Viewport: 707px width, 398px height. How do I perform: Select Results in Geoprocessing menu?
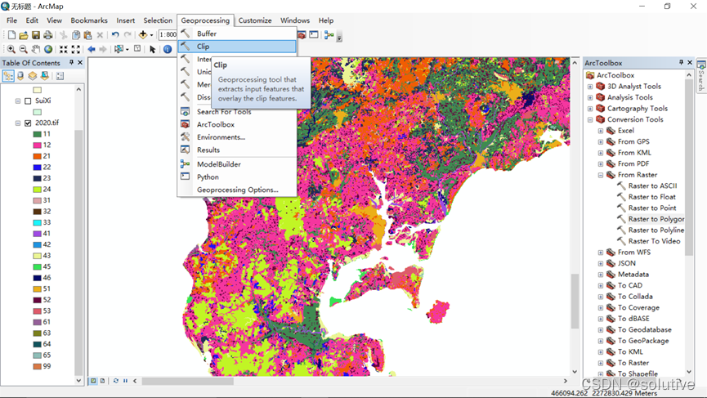237,150
